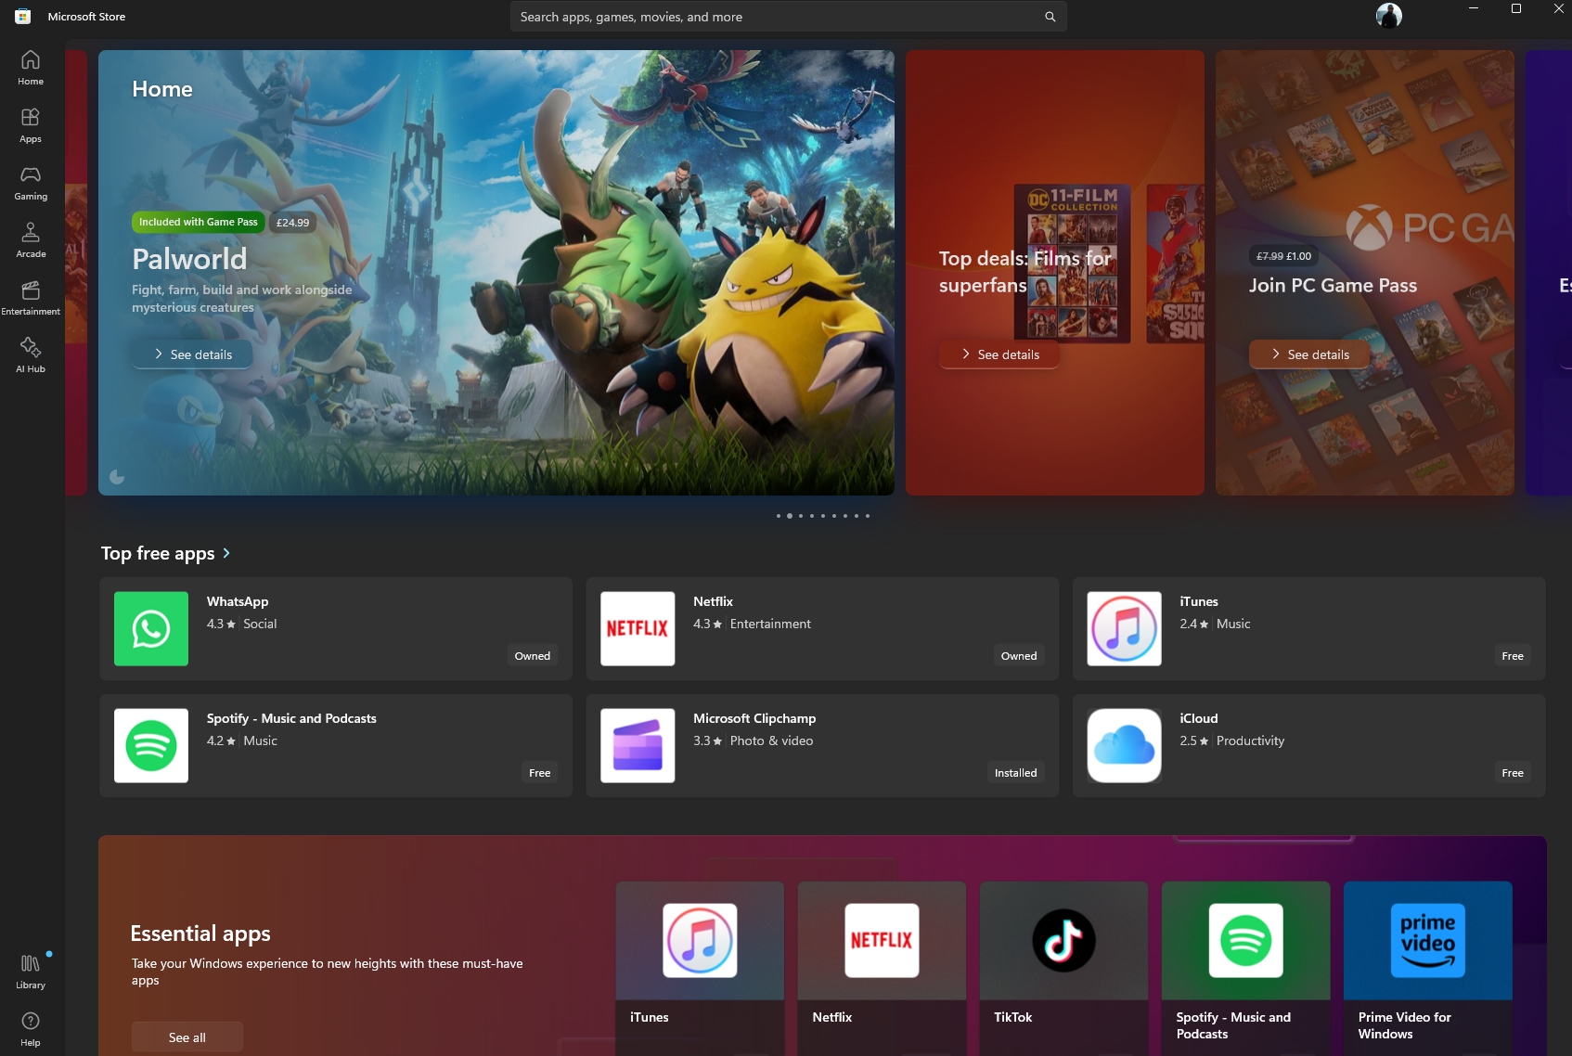Select the last carousel pagination dot
The image size is (1572, 1056).
click(868, 516)
